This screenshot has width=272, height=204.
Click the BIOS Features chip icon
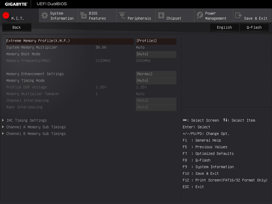coord(83,15)
